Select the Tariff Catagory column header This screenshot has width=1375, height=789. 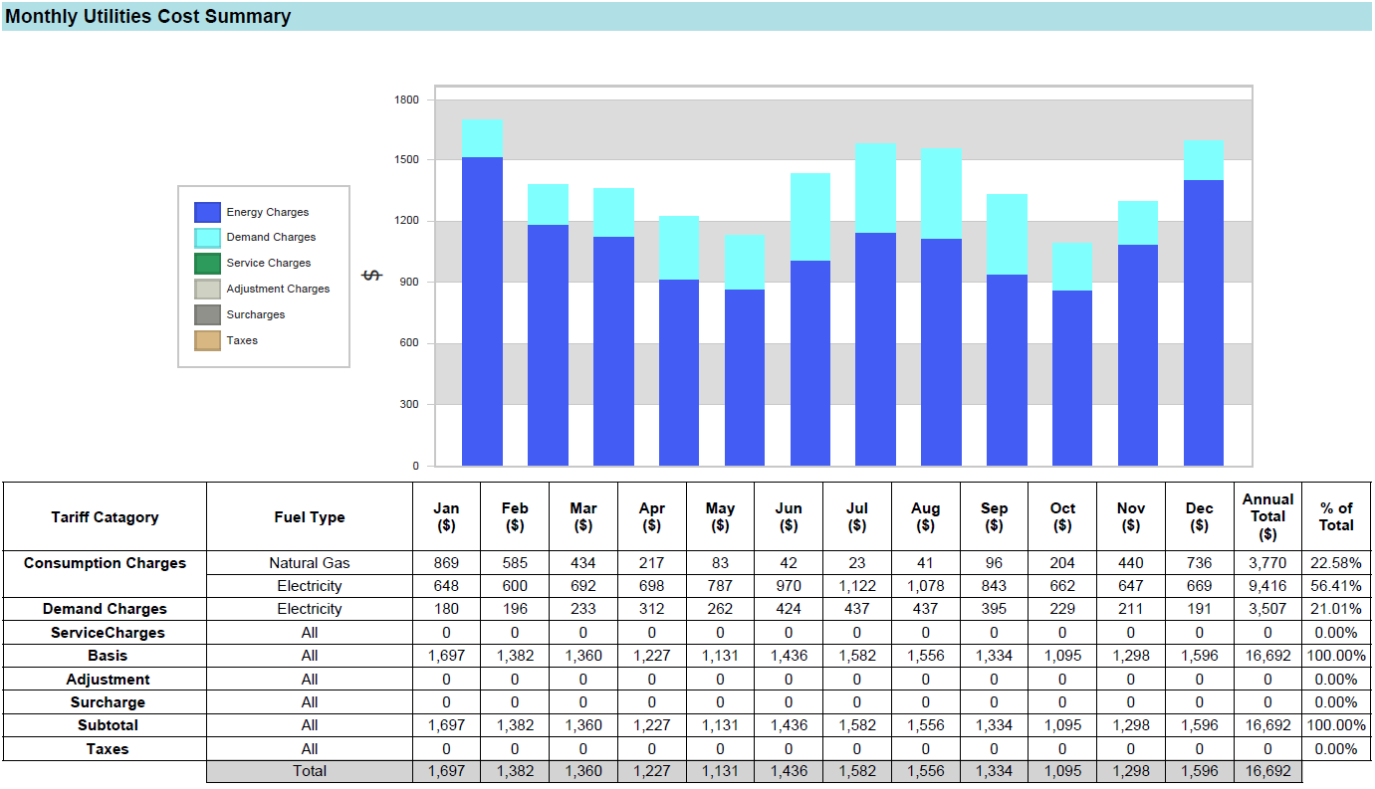pos(105,517)
